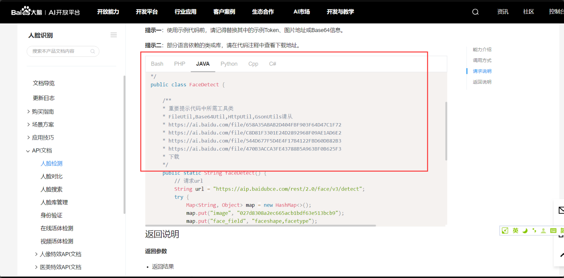564x278 pixels.
Task: Jump to 返回说明 in page outline
Action: pos(482,82)
